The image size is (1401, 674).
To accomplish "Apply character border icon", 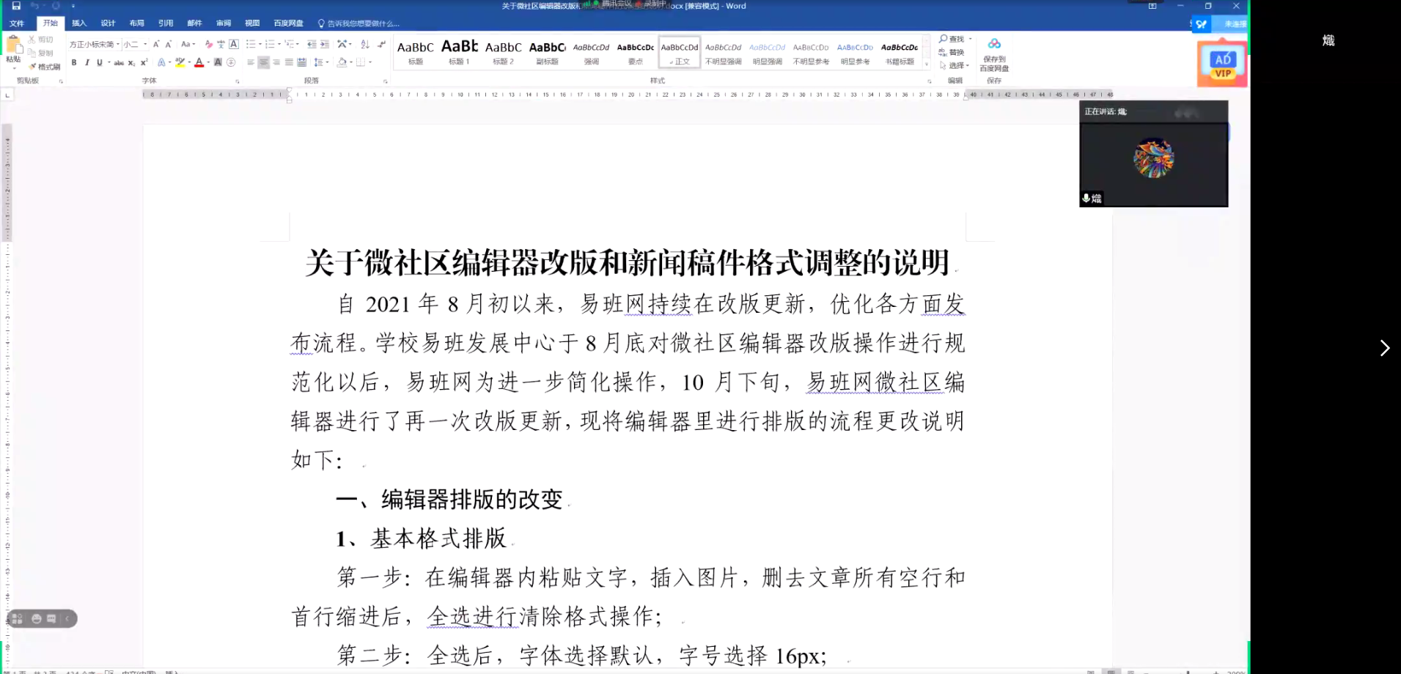I will [234, 44].
